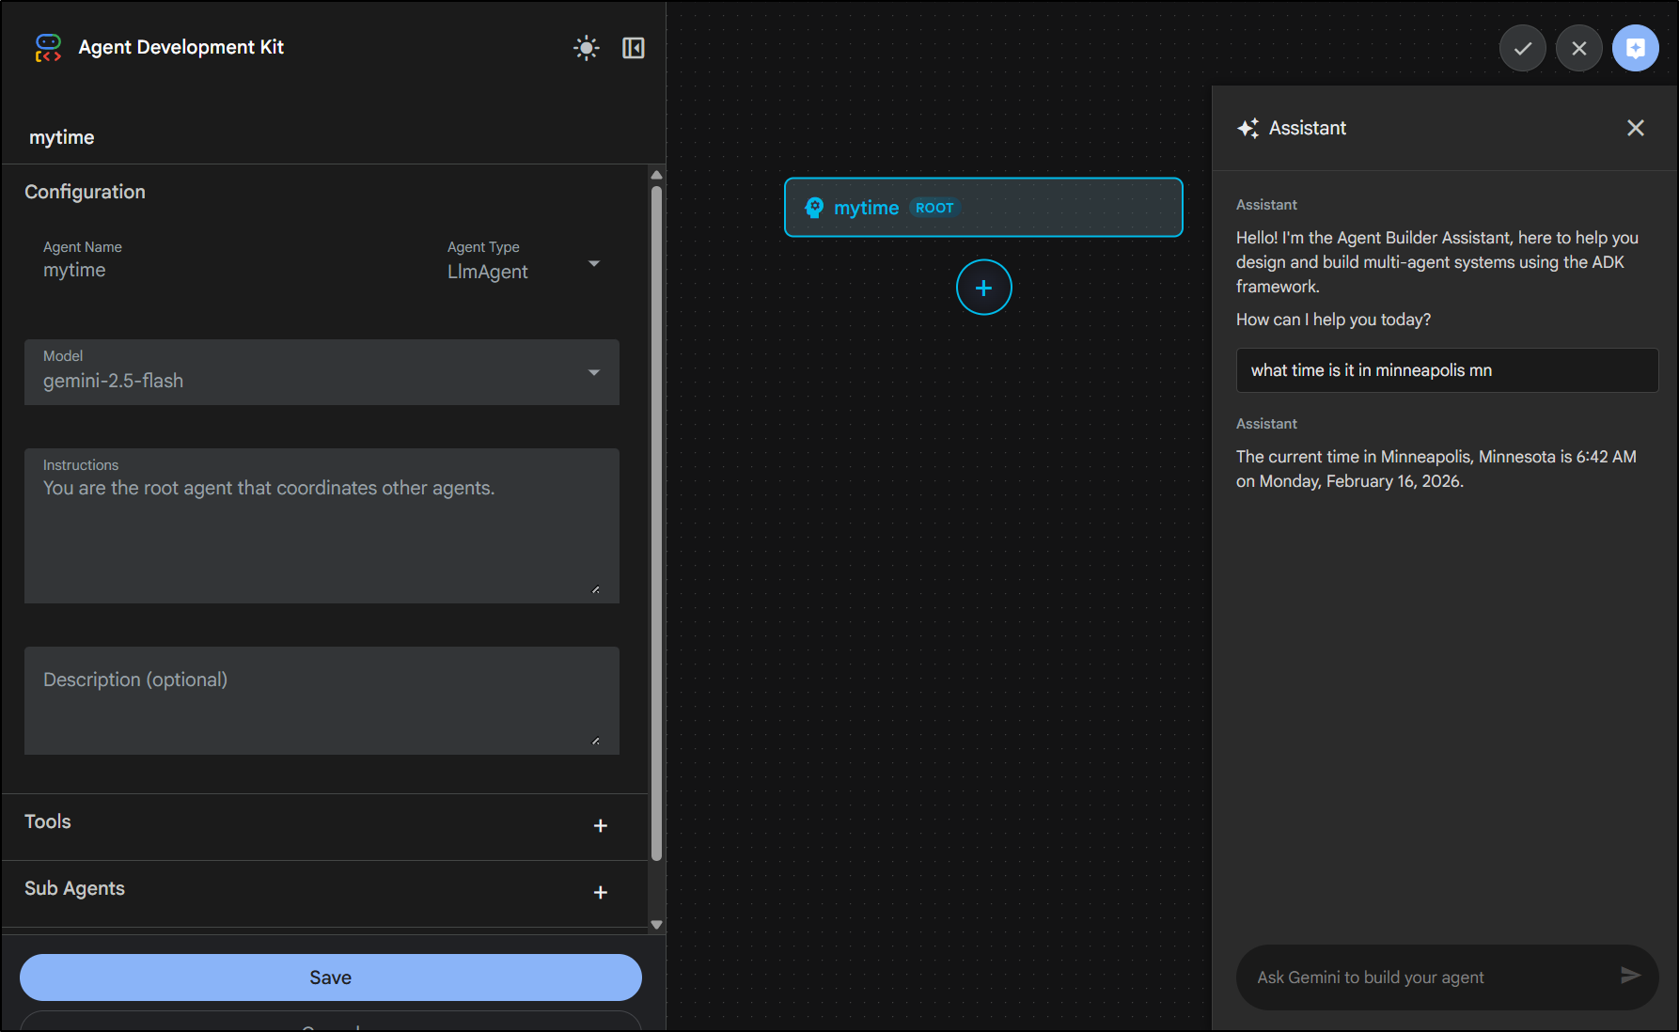Image resolution: width=1679 pixels, height=1032 pixels.
Task: Click the checkmark icon in top toolbar
Action: click(x=1522, y=48)
